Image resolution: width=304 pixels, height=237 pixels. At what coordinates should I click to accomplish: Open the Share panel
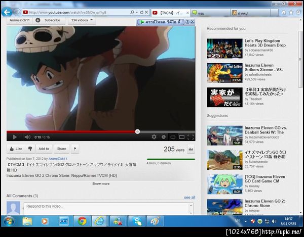coord(61,149)
